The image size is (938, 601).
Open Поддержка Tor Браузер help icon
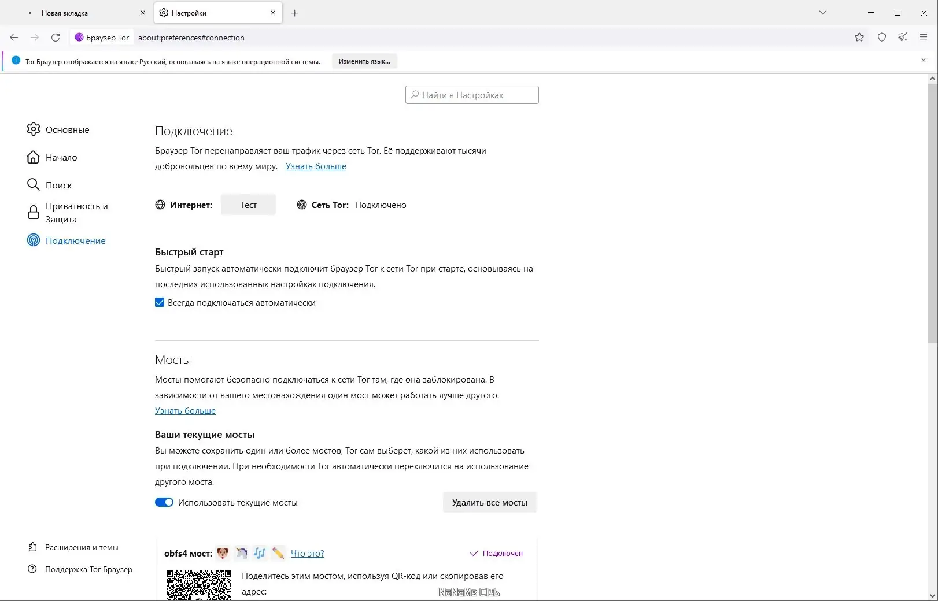point(32,569)
